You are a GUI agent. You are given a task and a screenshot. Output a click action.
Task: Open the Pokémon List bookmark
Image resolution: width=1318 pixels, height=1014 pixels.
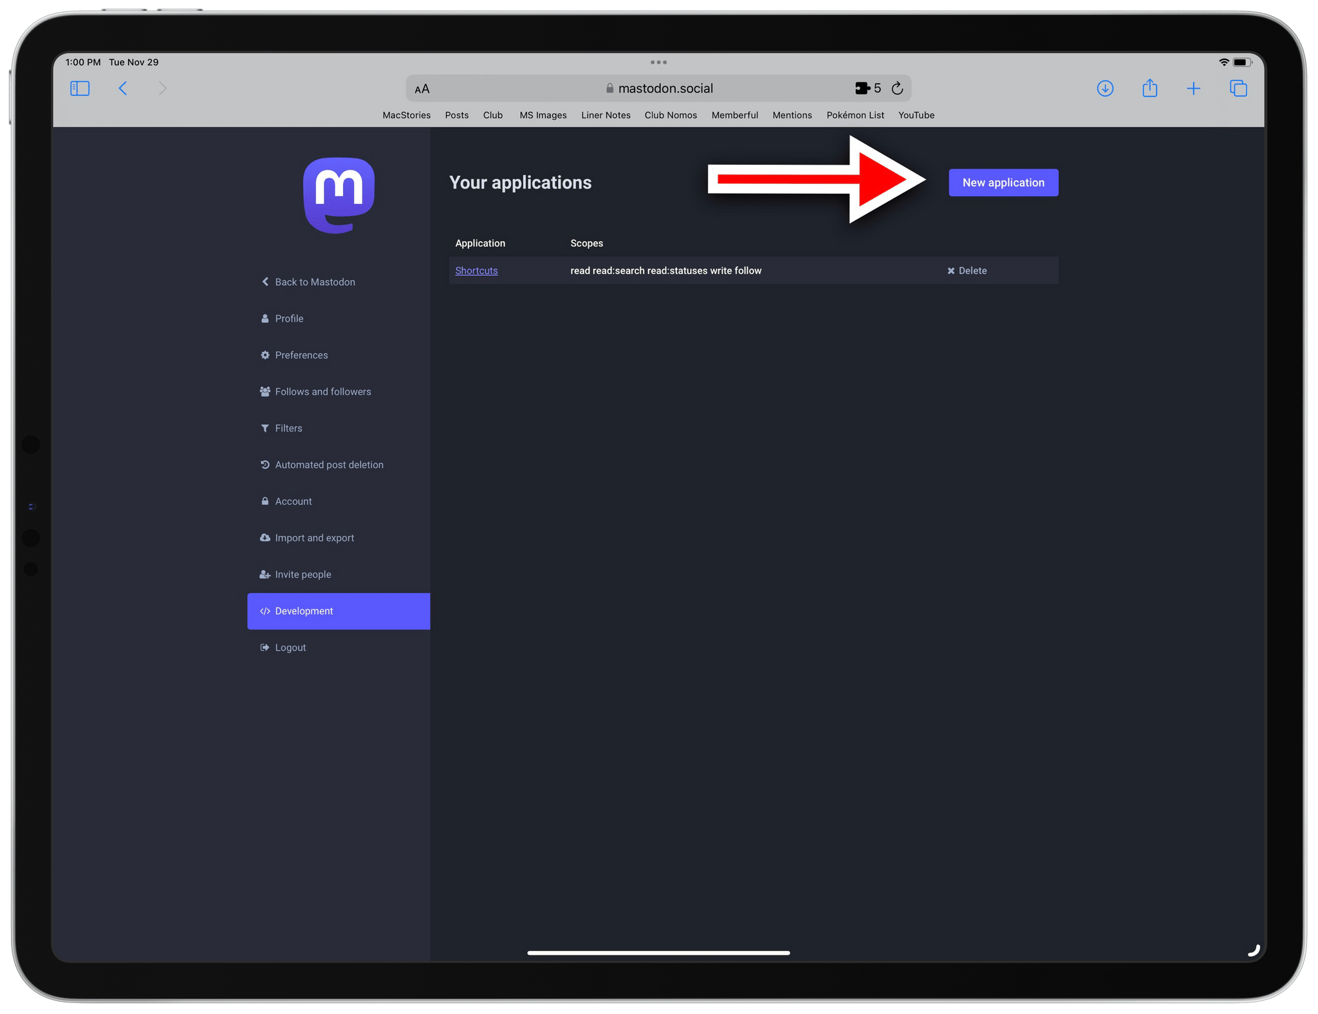(855, 115)
